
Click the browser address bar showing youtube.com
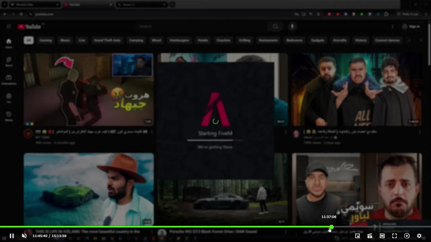click(x=158, y=14)
